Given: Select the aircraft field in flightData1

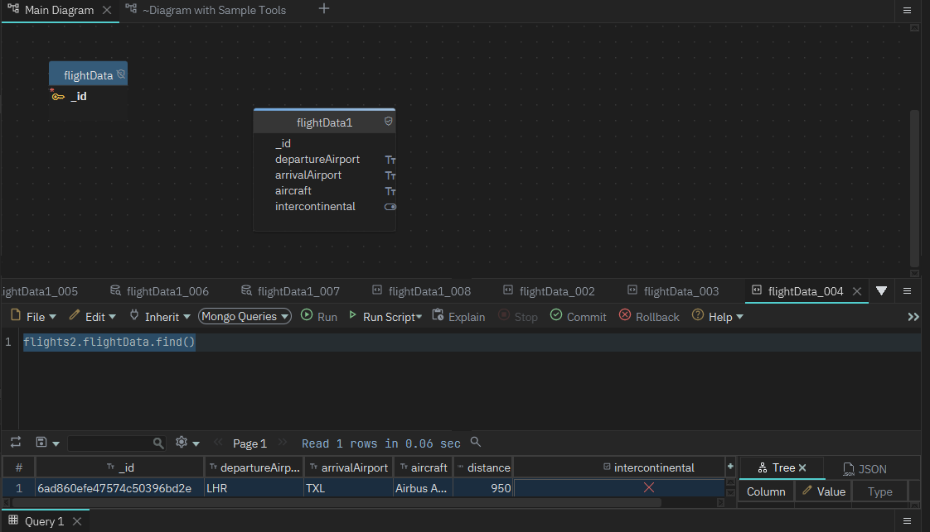Looking at the screenshot, I should pos(293,190).
